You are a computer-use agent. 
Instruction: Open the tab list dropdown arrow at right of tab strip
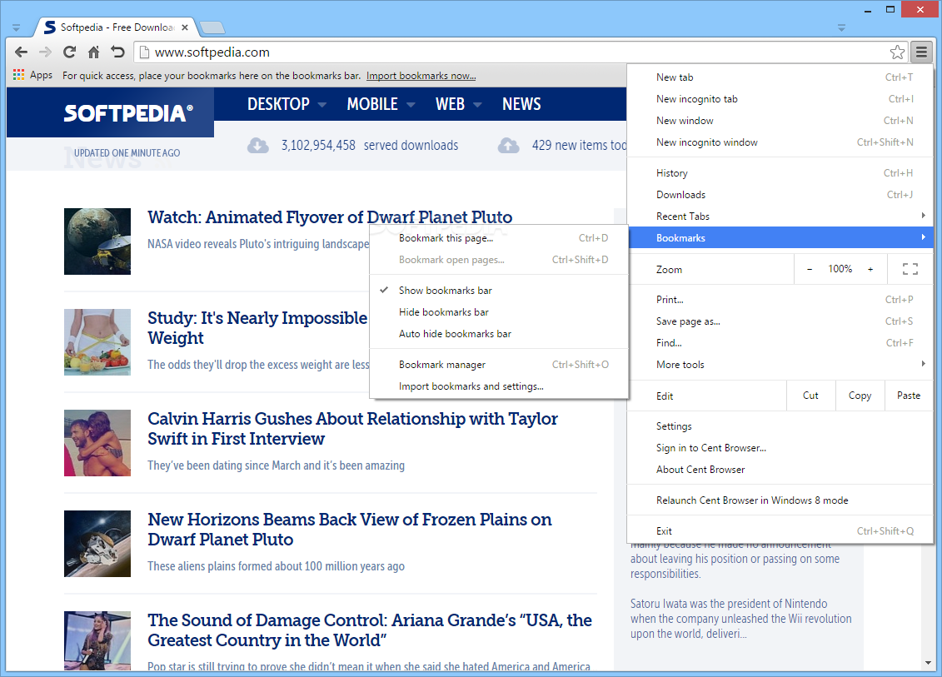point(841,27)
